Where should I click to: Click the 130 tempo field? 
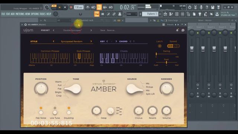pos(78,7)
